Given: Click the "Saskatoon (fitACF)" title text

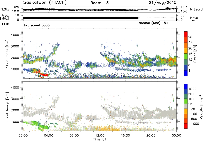Looking at the screenshot, I should [45, 3].
